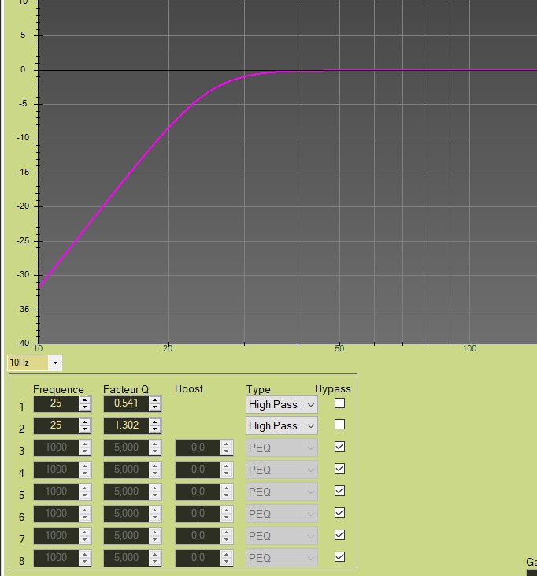Click the filter 1 Frequence field showing 25
The image size is (537, 576).
[56, 404]
